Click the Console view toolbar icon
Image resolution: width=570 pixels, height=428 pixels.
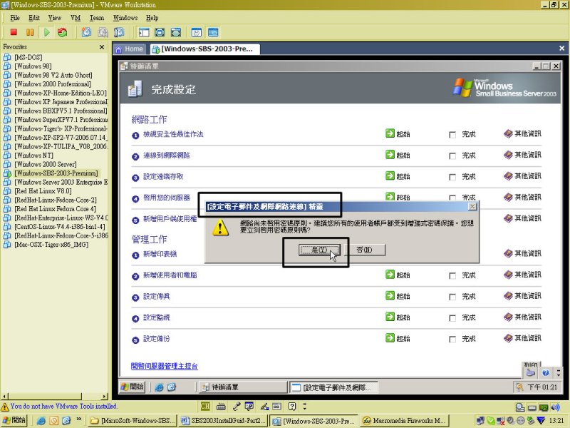pyautogui.click(x=213, y=32)
